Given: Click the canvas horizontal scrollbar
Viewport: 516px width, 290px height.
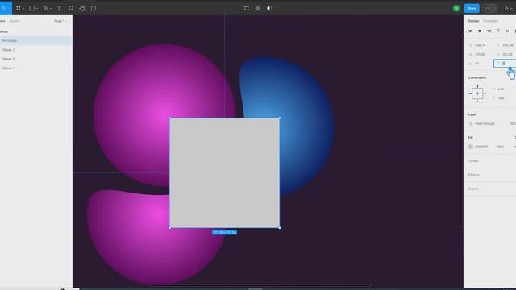Looking at the screenshot, I should coord(260,285).
